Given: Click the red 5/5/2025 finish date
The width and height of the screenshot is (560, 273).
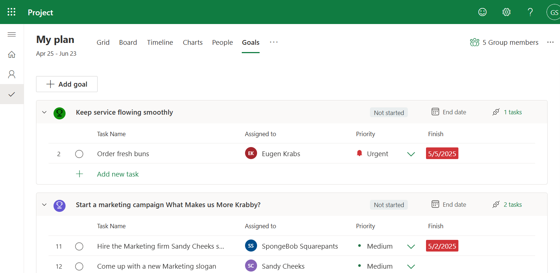Looking at the screenshot, I should (442, 154).
